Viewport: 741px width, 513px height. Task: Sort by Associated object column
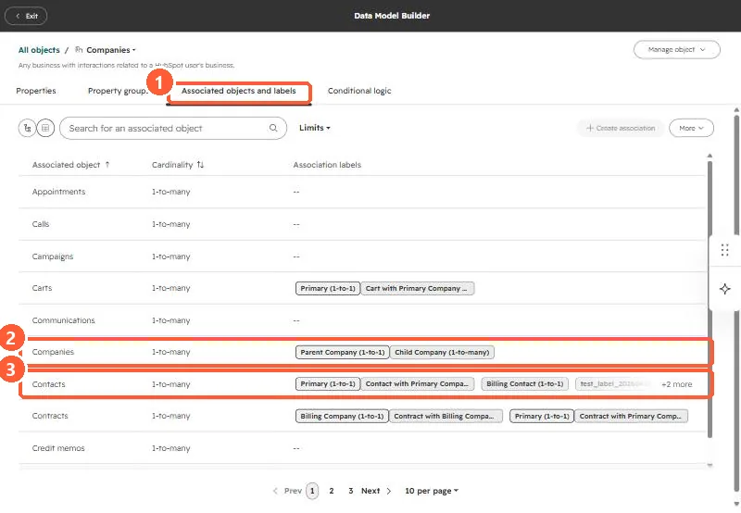(71, 165)
